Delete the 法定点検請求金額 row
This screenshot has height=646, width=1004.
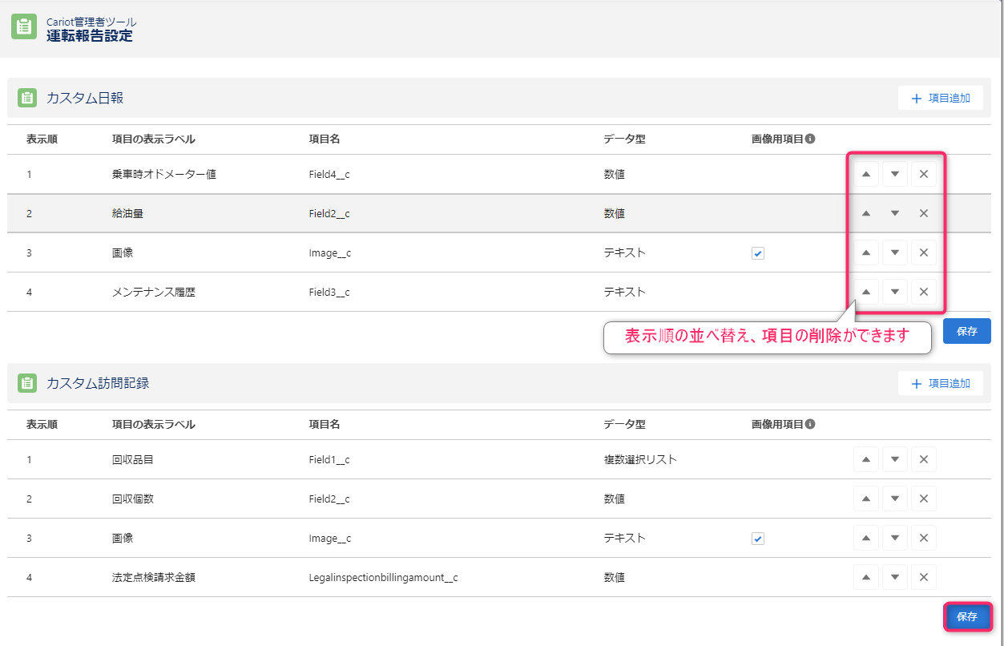coord(923,577)
